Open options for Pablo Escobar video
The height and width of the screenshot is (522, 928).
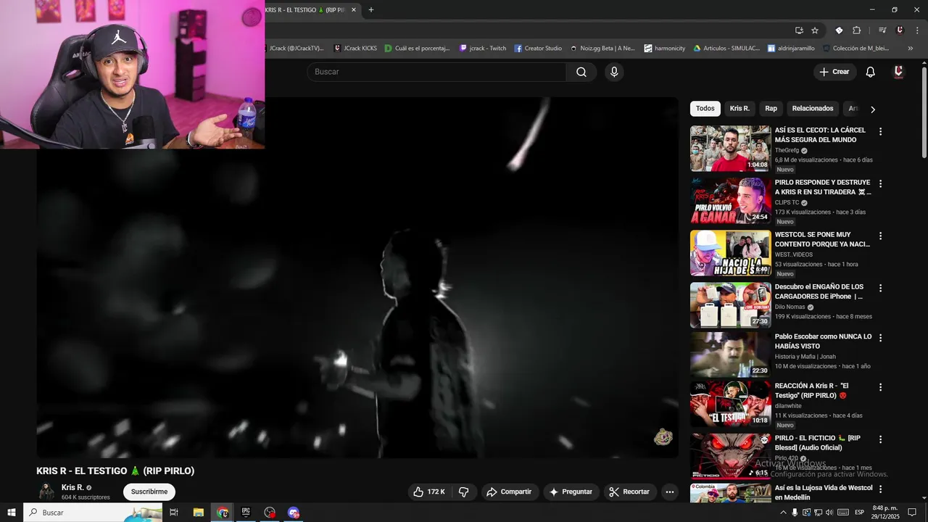[x=881, y=338]
